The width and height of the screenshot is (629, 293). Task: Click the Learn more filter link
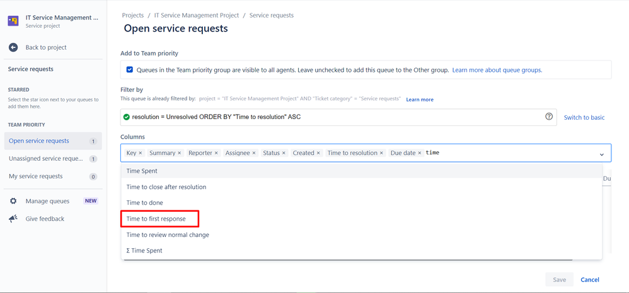click(420, 100)
